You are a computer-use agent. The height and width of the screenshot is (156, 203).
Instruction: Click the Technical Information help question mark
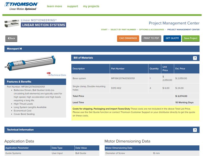(x=195, y=130)
